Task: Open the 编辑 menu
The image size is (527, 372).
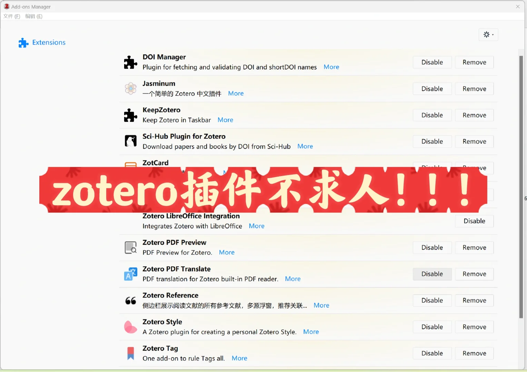Action: (x=33, y=16)
